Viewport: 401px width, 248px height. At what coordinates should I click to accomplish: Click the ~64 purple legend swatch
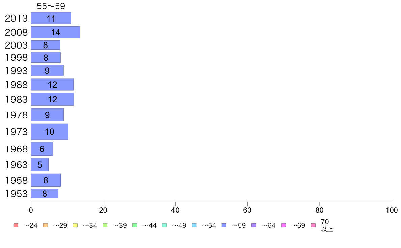click(254, 225)
